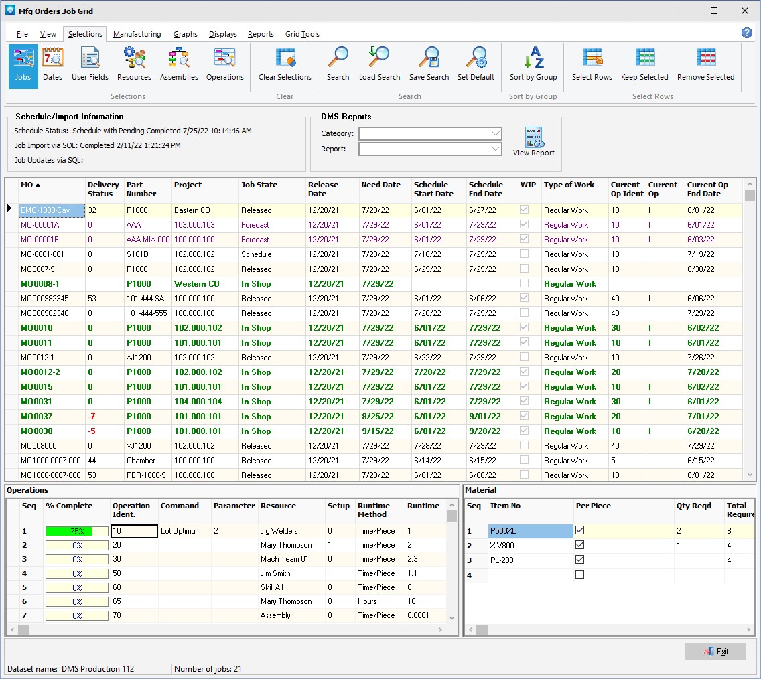Open the Grid Tools tab
The width and height of the screenshot is (761, 679).
(302, 34)
